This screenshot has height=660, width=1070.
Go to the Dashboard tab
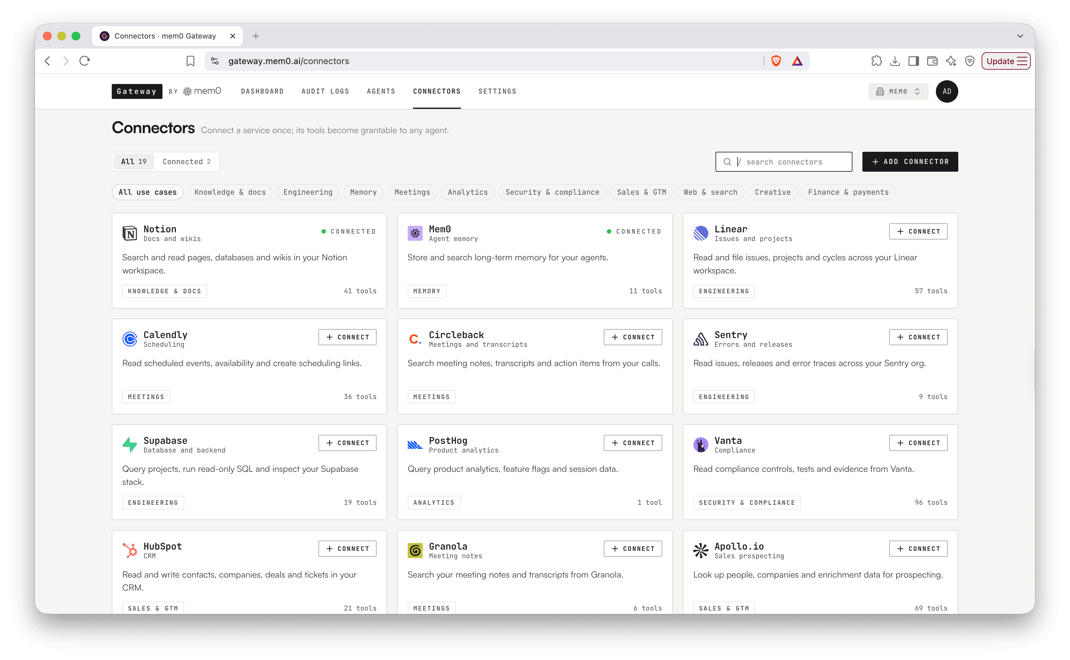point(262,91)
